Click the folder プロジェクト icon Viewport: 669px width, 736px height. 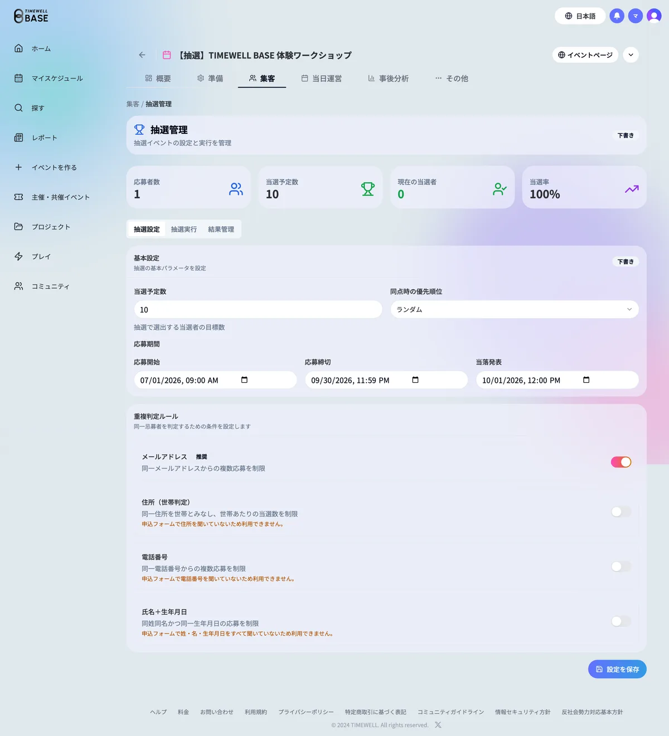pyautogui.click(x=18, y=227)
